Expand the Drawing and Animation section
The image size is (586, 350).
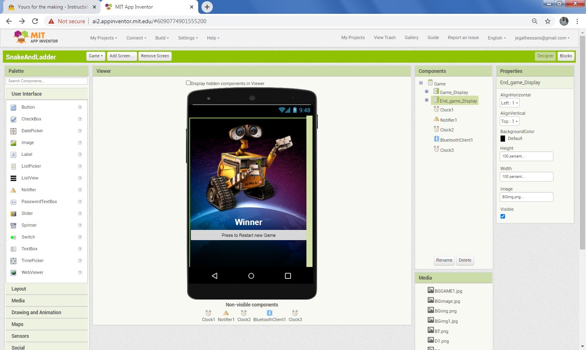pos(47,313)
